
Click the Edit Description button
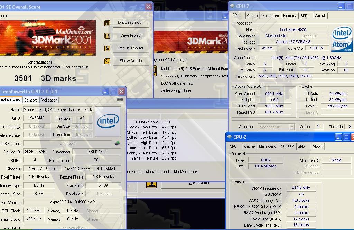tap(131, 22)
